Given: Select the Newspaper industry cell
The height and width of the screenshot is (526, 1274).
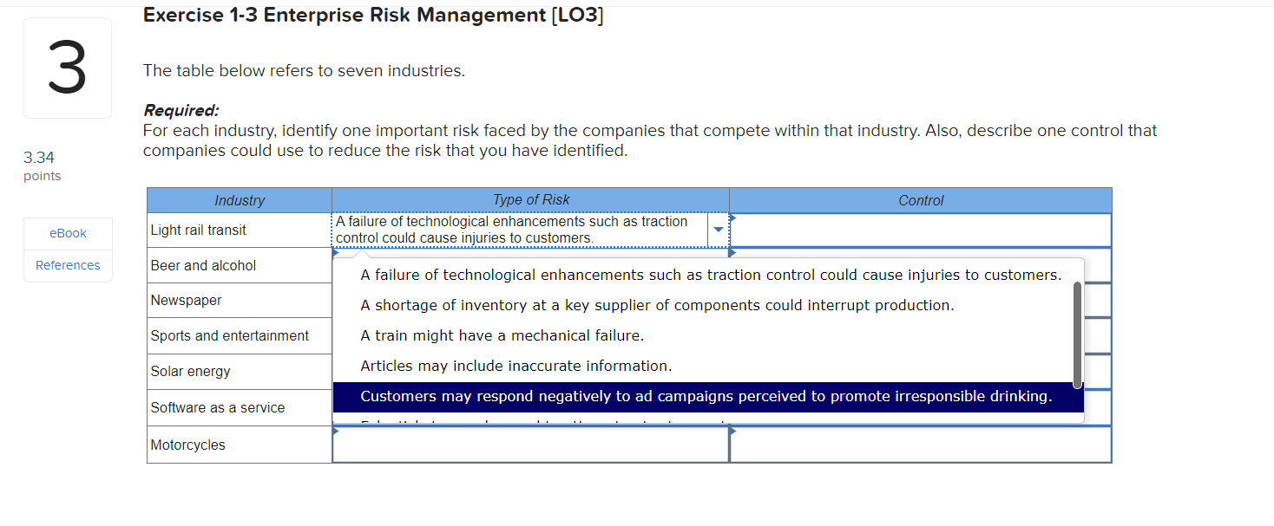Looking at the screenshot, I should [x=186, y=300].
